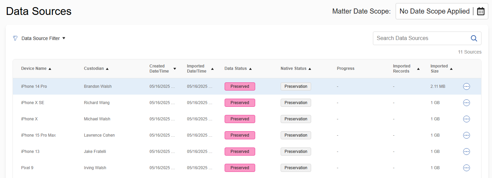Viewport: 492px width, 178px height.
Task: Open more options for iPhone 15 Pro Max row
Action: point(467,135)
